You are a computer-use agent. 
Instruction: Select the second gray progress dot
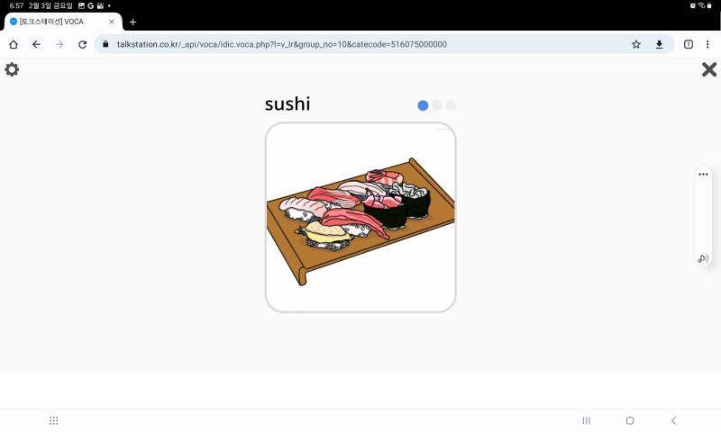point(437,105)
